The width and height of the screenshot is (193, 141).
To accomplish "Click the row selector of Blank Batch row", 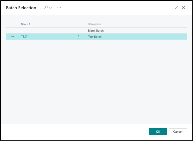I will click(13, 31).
